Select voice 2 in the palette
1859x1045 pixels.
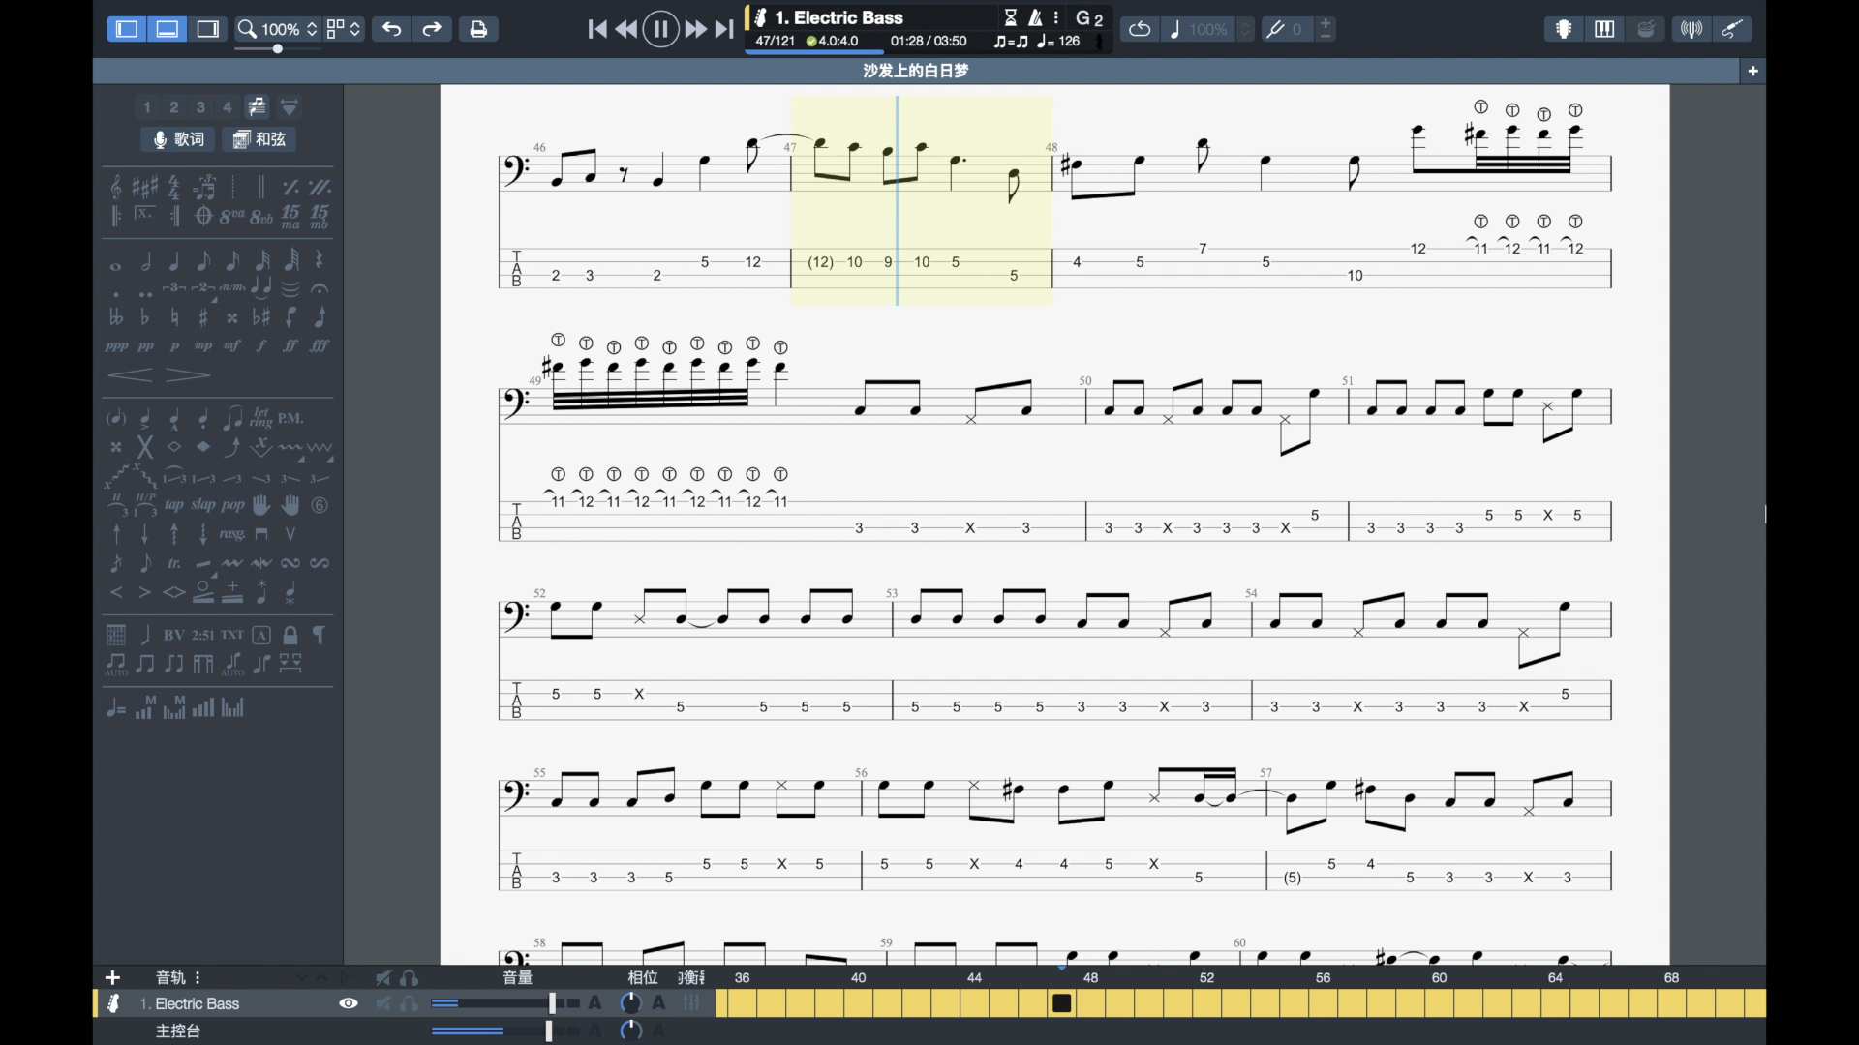(174, 107)
